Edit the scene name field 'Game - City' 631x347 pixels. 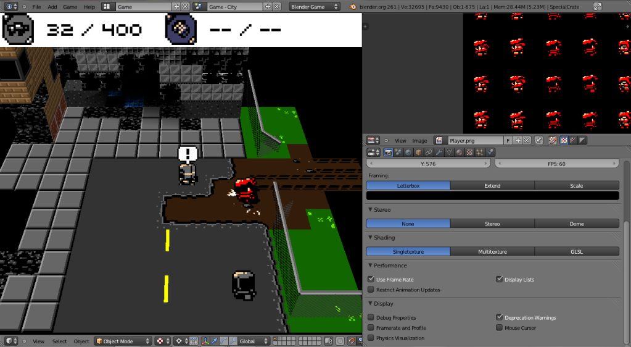(x=234, y=6)
